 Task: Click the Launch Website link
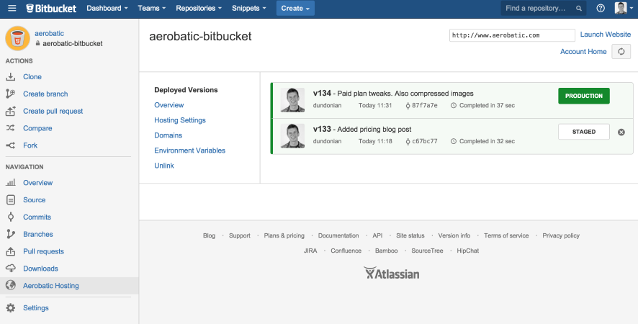tap(606, 35)
